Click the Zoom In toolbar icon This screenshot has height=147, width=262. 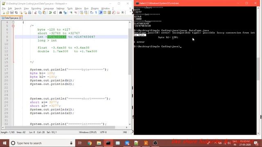tap(71, 13)
